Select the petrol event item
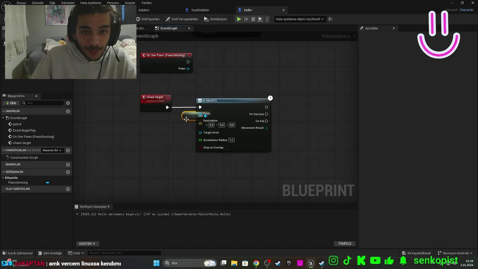The height and width of the screenshot is (269, 478). pyautogui.click(x=17, y=124)
